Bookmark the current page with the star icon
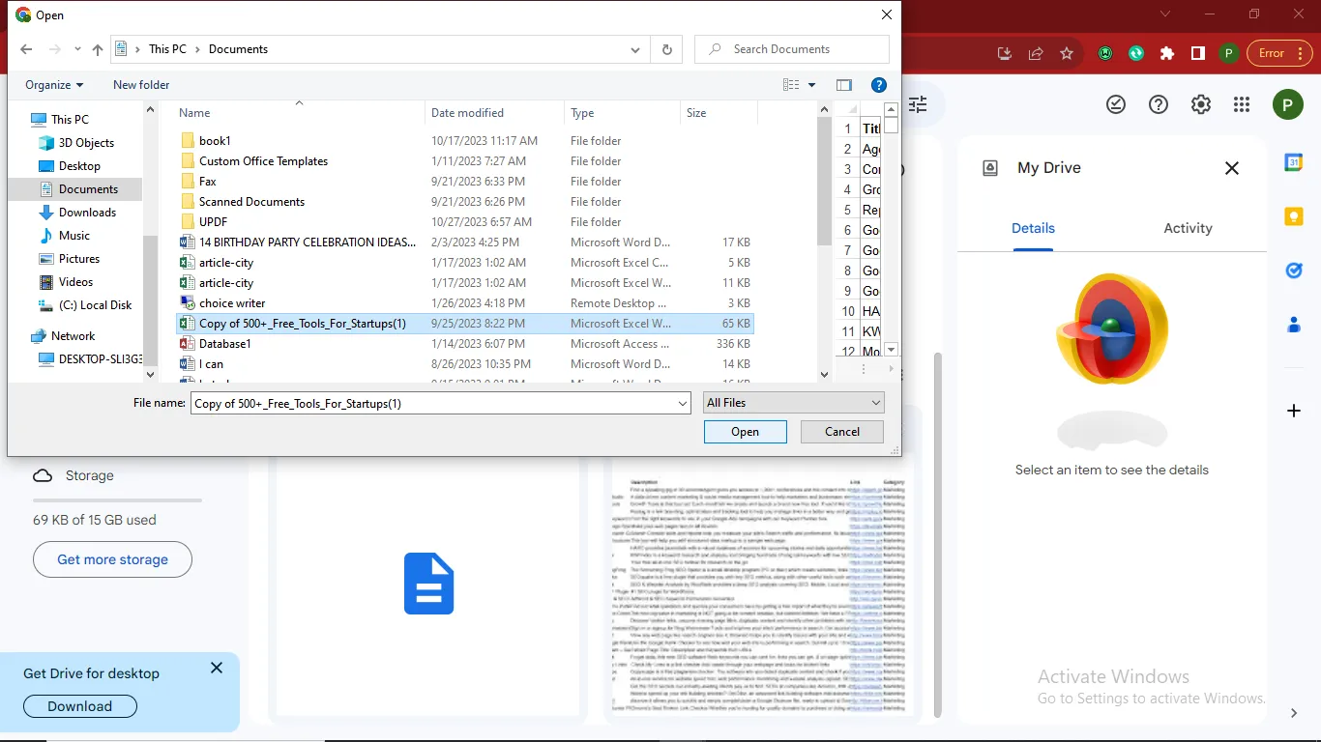The width and height of the screenshot is (1321, 742). 1067,54
